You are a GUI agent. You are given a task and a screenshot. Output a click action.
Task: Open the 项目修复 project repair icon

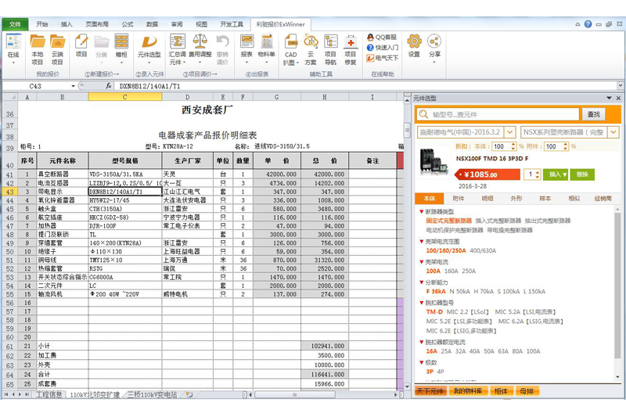coord(350,46)
